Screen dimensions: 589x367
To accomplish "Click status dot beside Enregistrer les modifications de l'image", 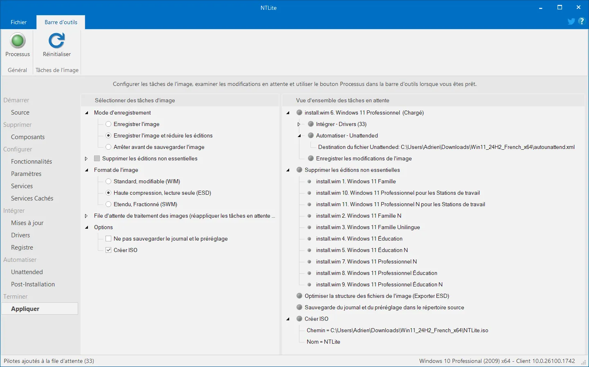I will [x=311, y=158].
